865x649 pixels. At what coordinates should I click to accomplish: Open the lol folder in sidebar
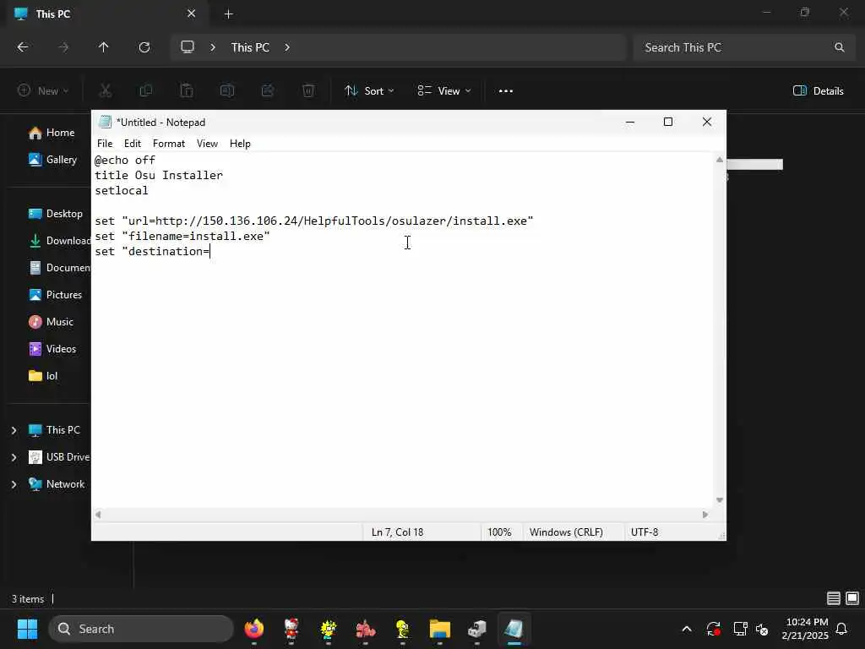43,376
